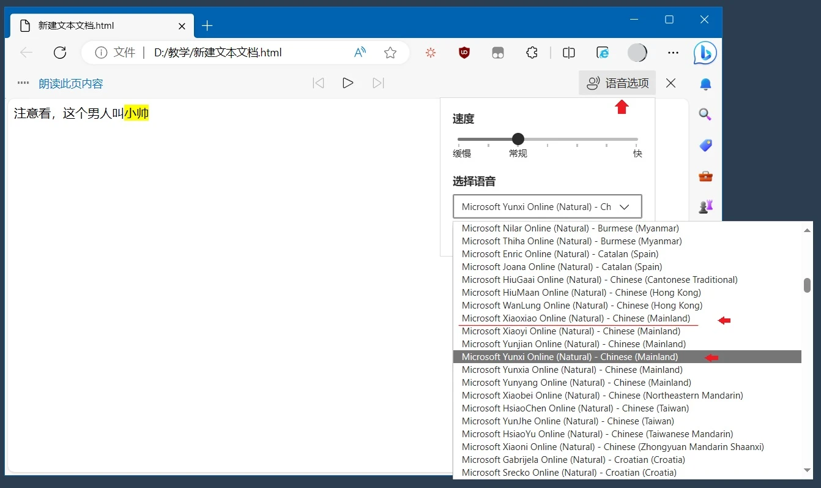Open the profile avatar
The height and width of the screenshot is (488, 821).
click(637, 53)
